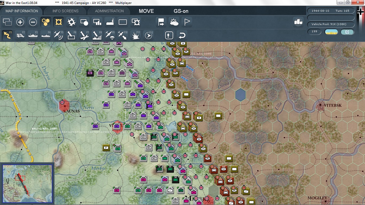Select F3 naval transport mode

(33, 35)
